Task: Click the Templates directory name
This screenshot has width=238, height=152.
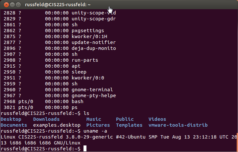Action: (129, 125)
